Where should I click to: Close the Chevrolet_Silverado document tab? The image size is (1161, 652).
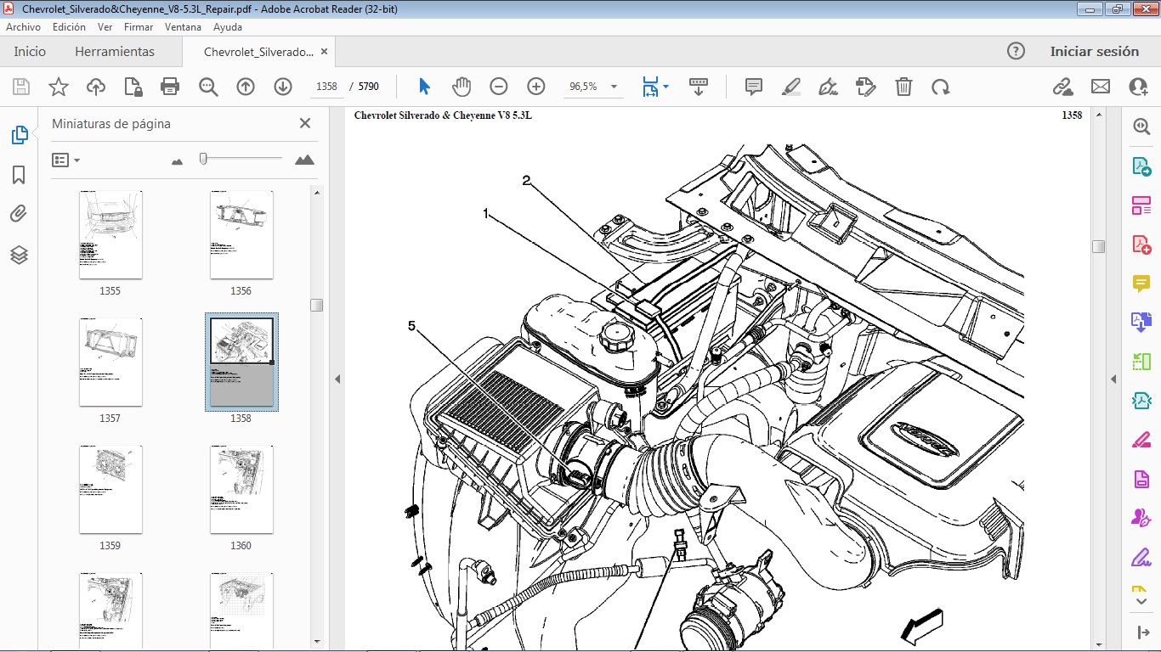click(x=323, y=52)
